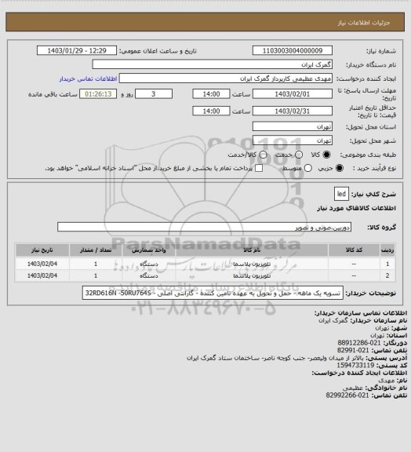Viewport: 411px width, 452px height.
Task: Click the price validity time 14:00 field
Action: 211,111
